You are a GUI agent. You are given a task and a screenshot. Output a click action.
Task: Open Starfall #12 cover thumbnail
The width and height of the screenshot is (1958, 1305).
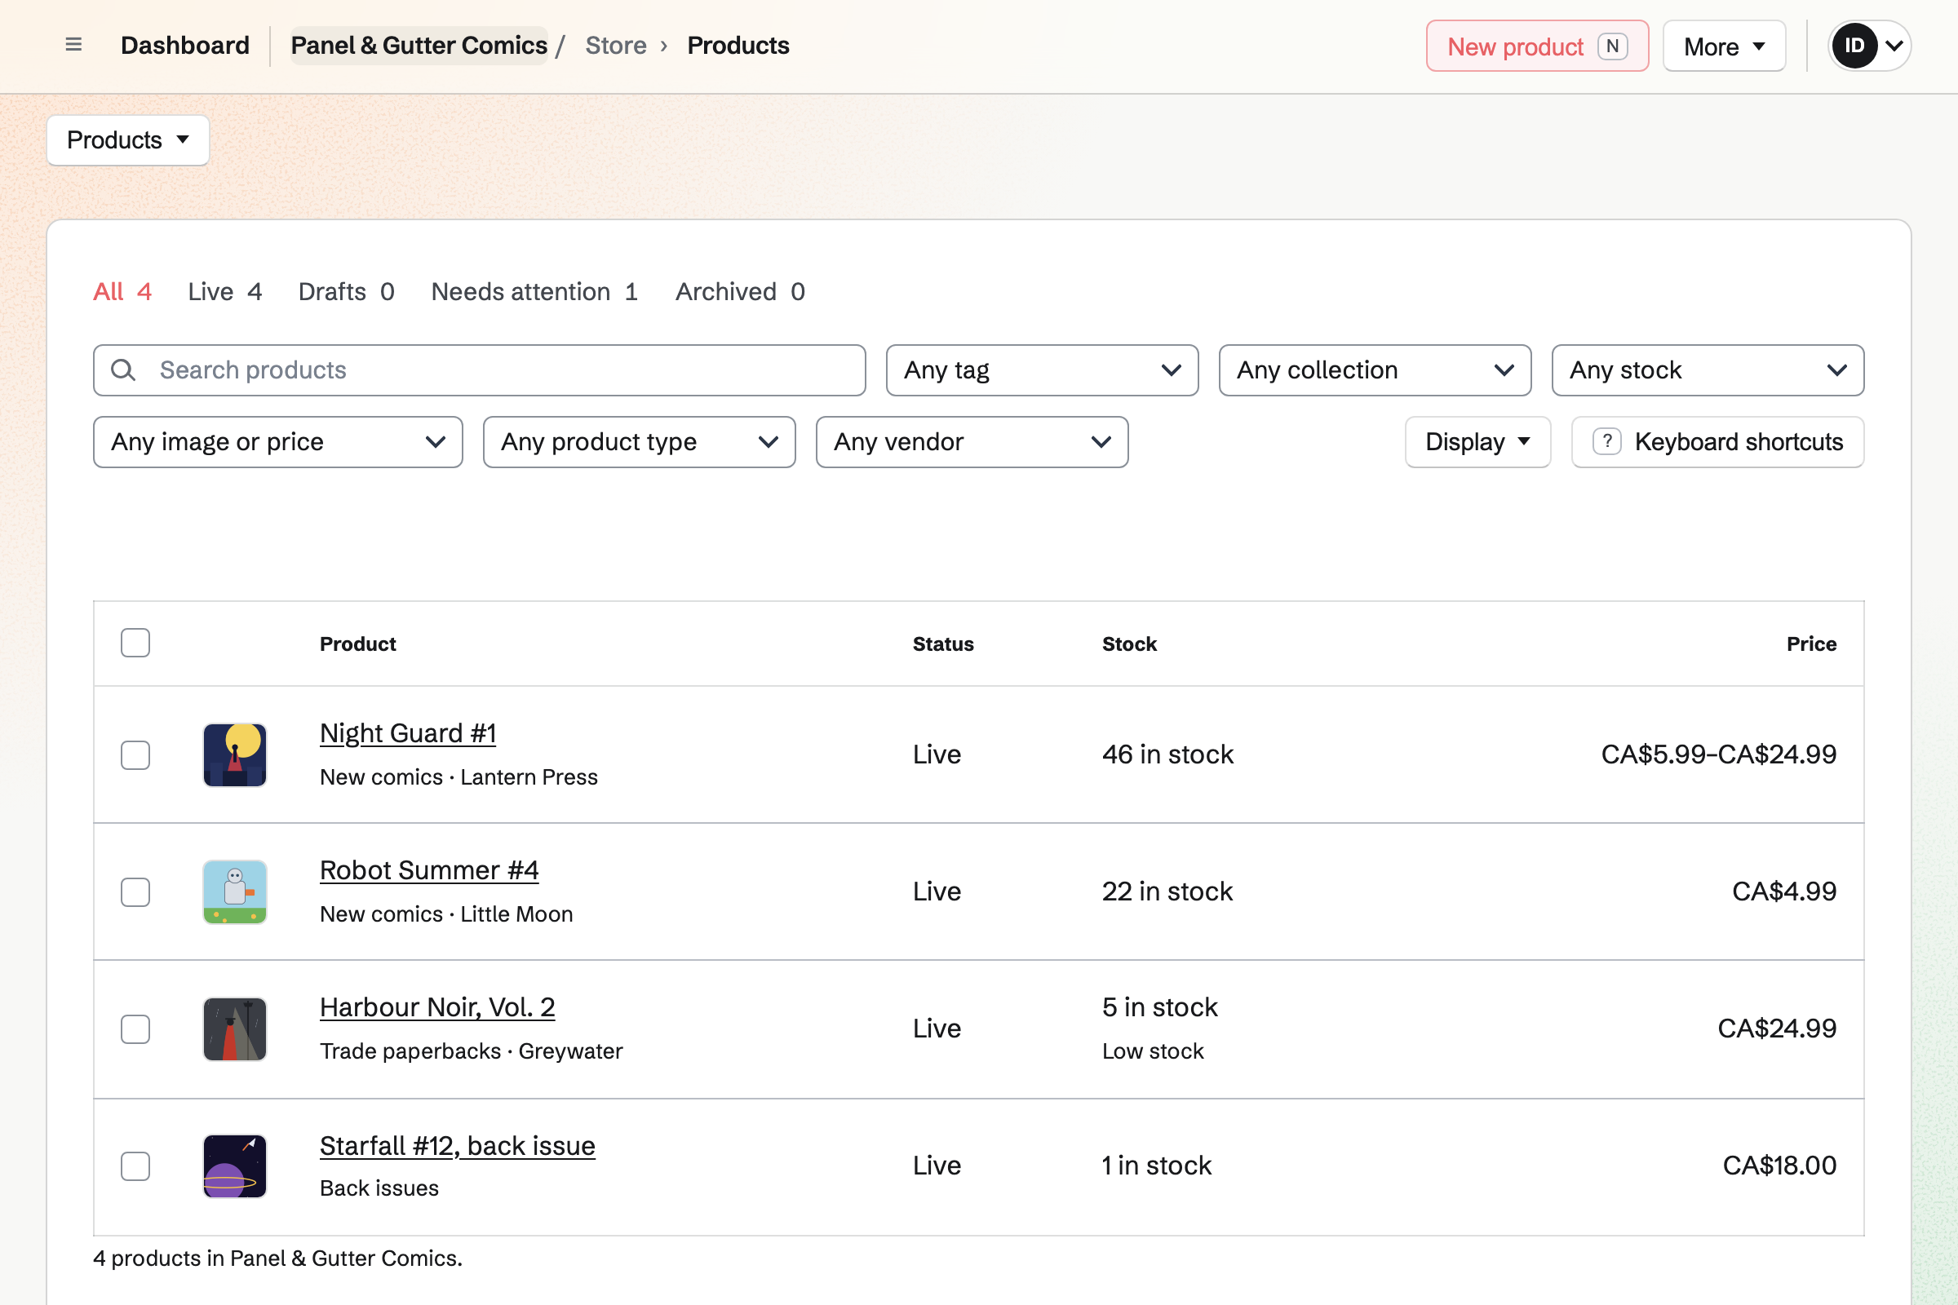coord(235,1166)
